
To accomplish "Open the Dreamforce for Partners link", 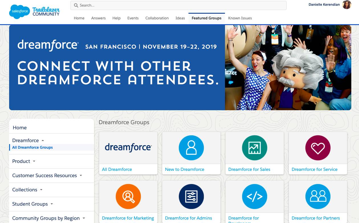I will point(316,218).
